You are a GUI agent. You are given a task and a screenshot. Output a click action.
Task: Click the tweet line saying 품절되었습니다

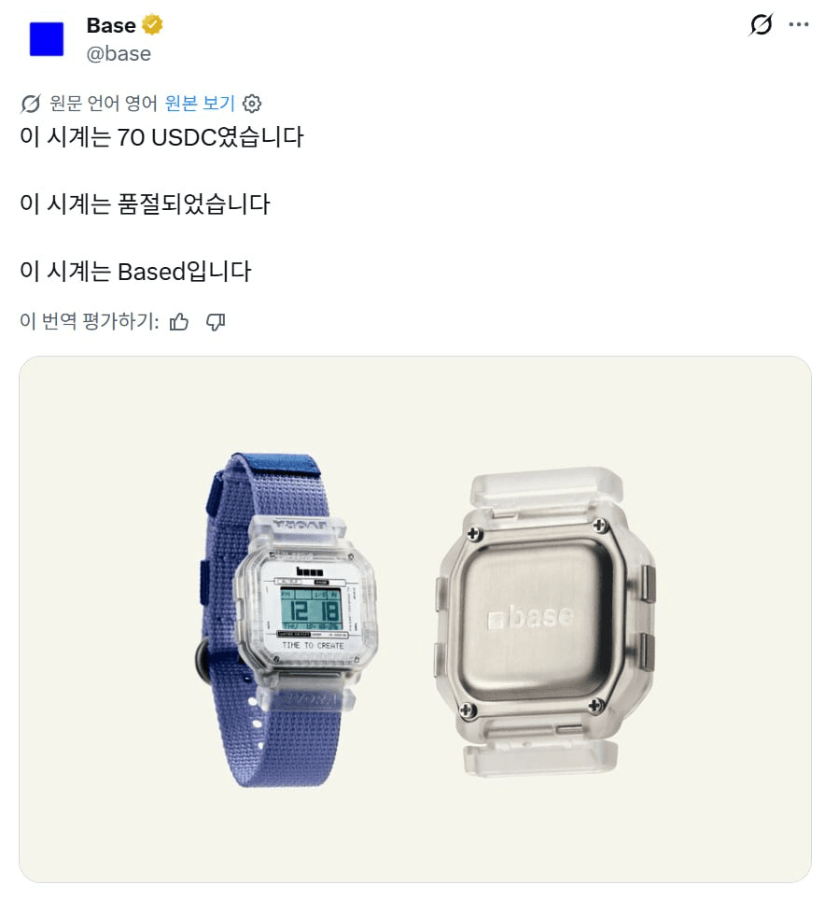pos(145,204)
